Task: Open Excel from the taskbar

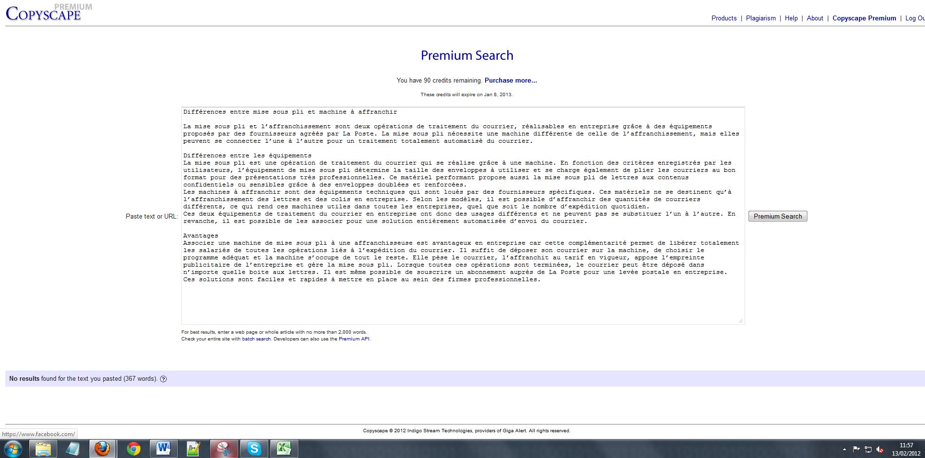Action: [x=284, y=449]
